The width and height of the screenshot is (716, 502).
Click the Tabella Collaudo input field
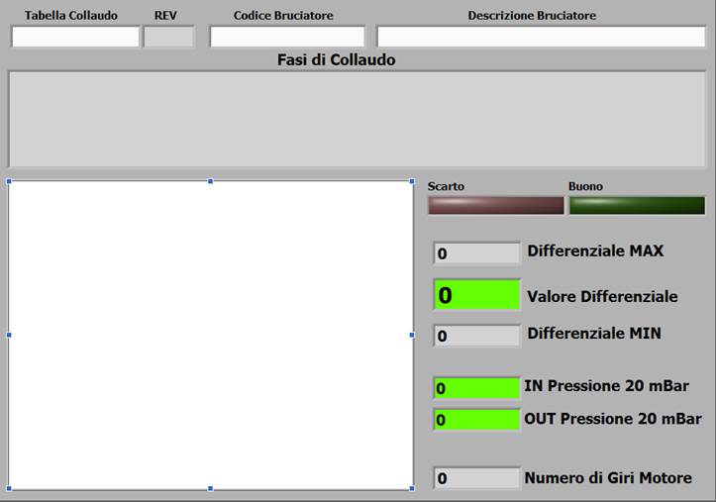click(x=75, y=38)
